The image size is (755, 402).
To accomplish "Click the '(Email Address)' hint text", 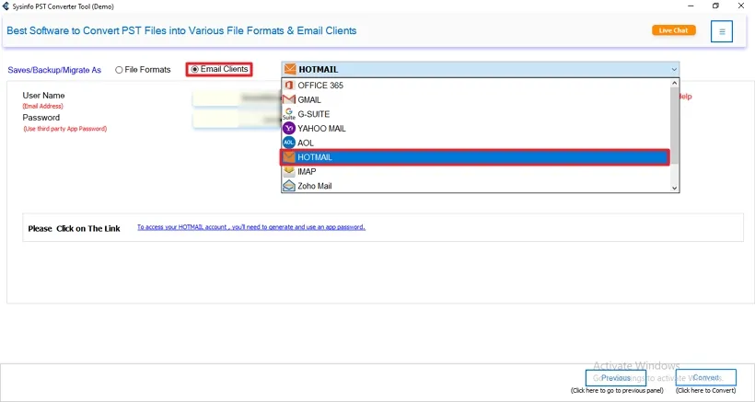I will (x=43, y=107).
